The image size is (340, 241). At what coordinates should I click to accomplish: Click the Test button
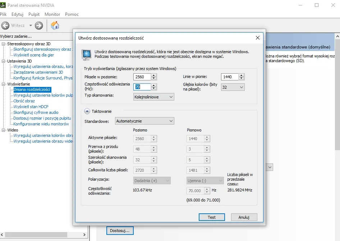(x=212, y=217)
